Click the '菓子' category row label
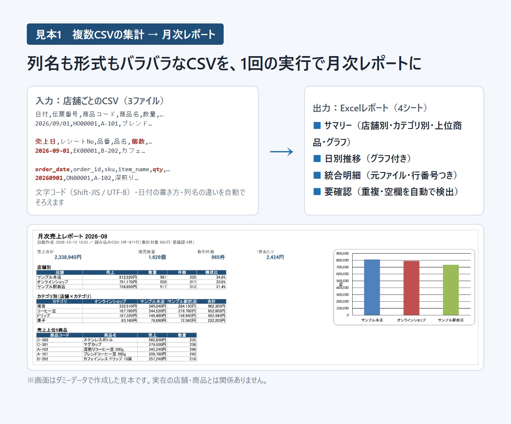This screenshot has width=511, height=424. coord(41,321)
